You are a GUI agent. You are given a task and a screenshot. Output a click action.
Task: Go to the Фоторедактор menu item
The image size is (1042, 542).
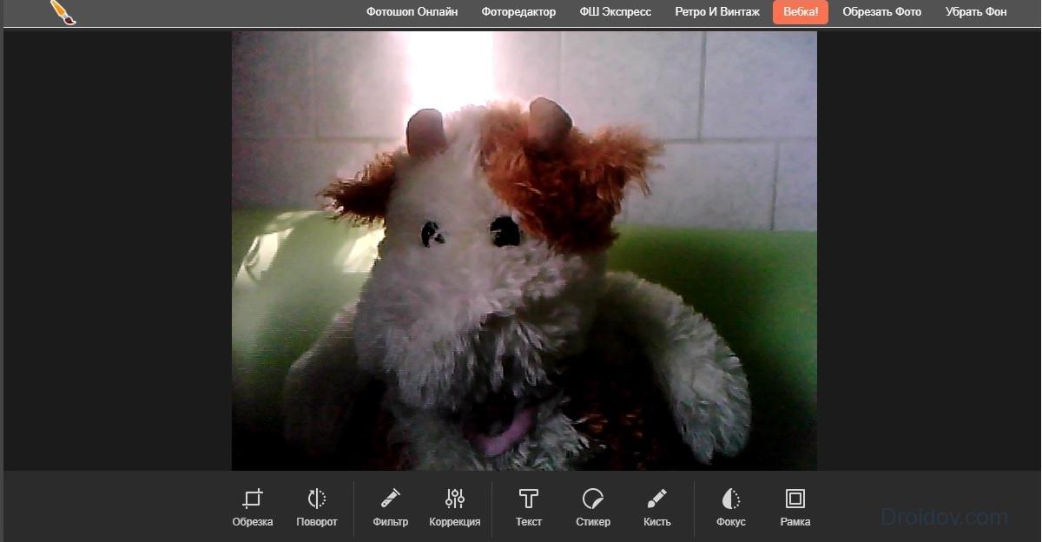pyautogui.click(x=519, y=12)
